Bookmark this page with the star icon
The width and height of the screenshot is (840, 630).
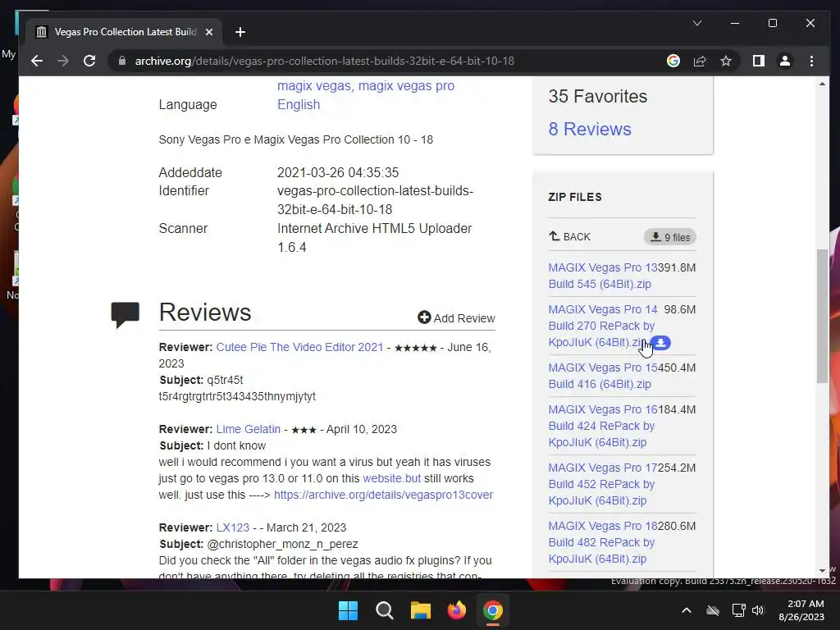pos(726,61)
